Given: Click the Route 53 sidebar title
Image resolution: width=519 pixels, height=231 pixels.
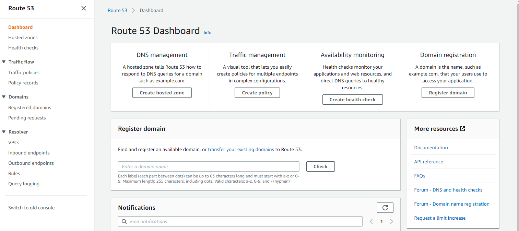Looking at the screenshot, I should pyautogui.click(x=21, y=8).
